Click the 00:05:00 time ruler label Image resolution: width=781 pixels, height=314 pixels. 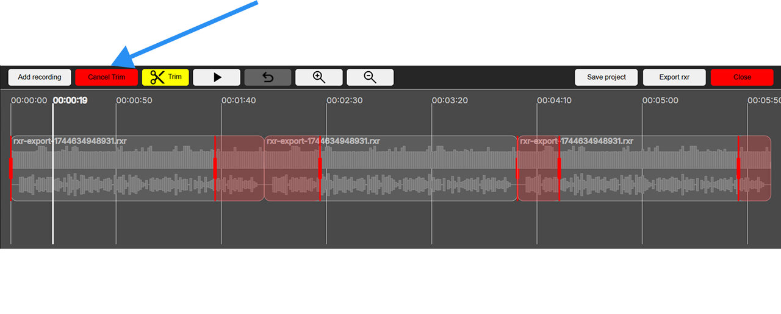point(660,100)
